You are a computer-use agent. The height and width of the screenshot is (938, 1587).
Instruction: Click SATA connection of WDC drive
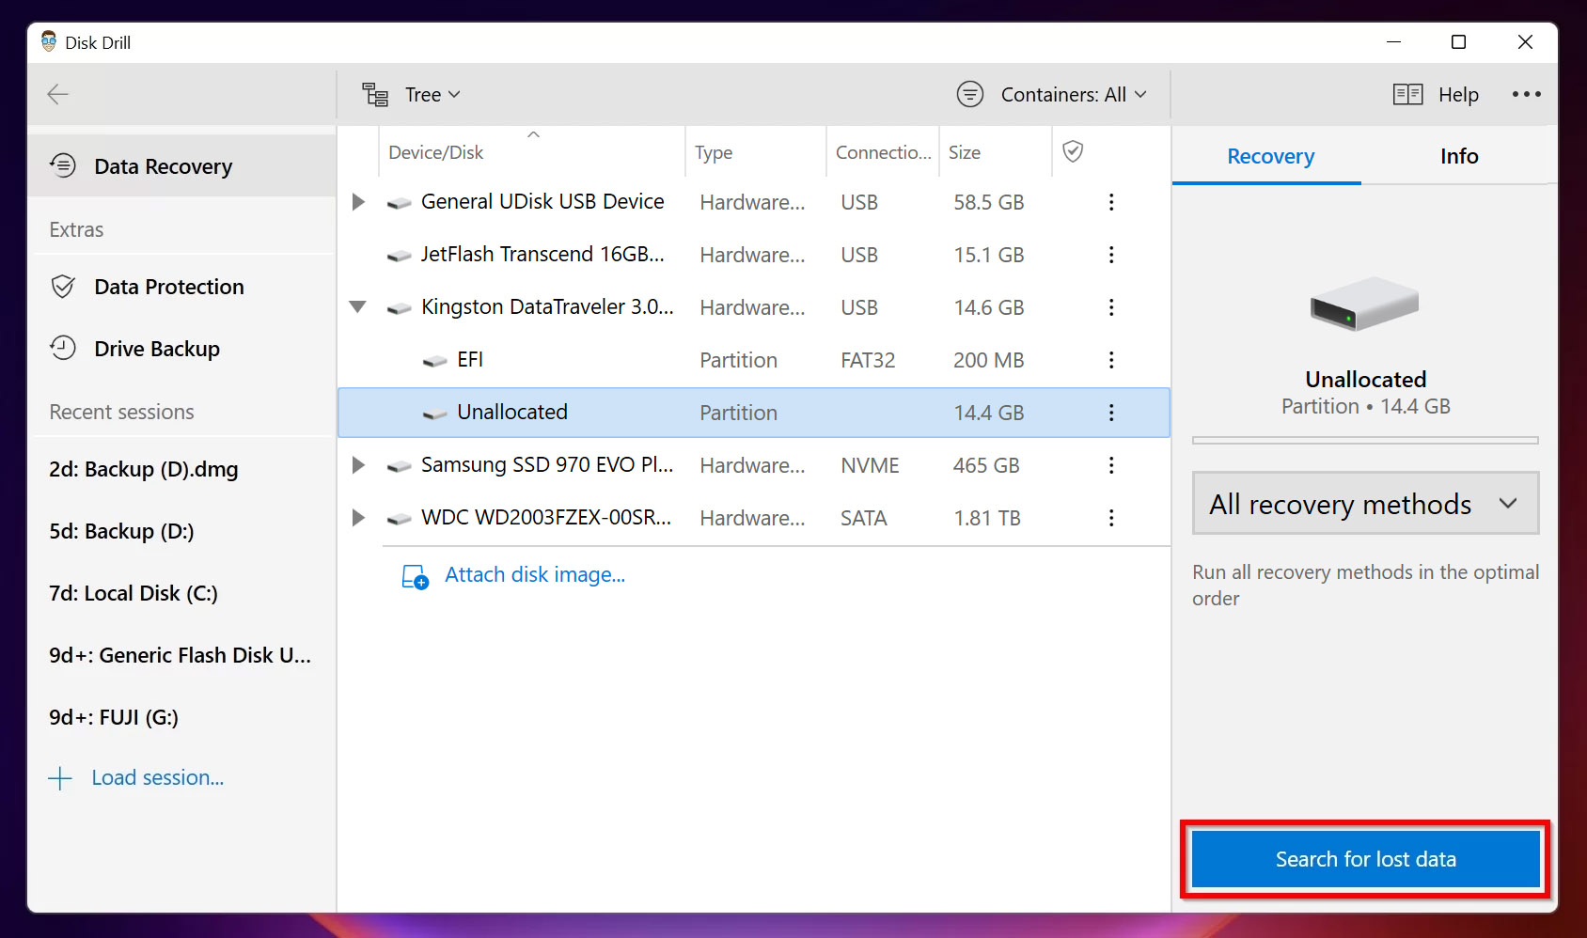point(863,518)
